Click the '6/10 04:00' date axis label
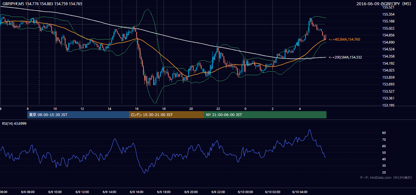 coord(299,192)
